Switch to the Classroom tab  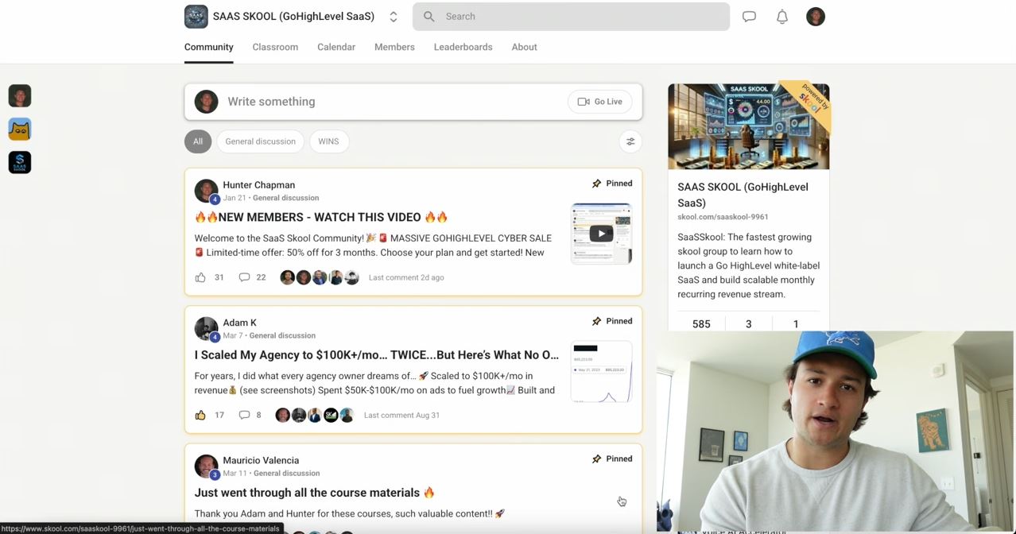coord(275,47)
